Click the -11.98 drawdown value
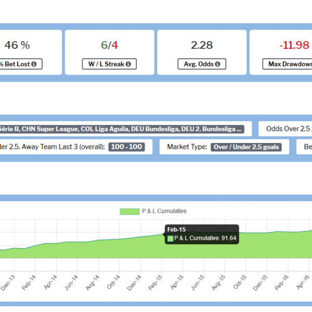 click(294, 45)
